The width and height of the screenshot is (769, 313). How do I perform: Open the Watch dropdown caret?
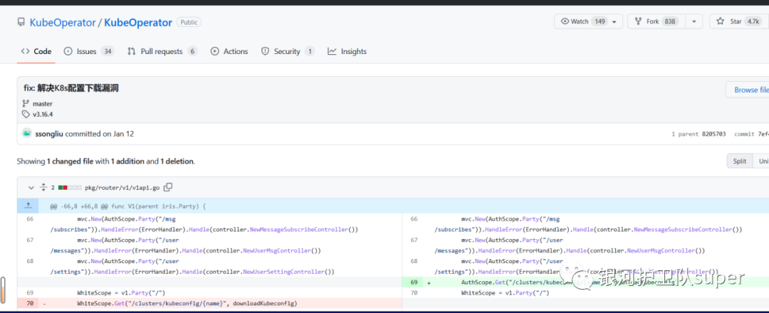pyautogui.click(x=614, y=22)
